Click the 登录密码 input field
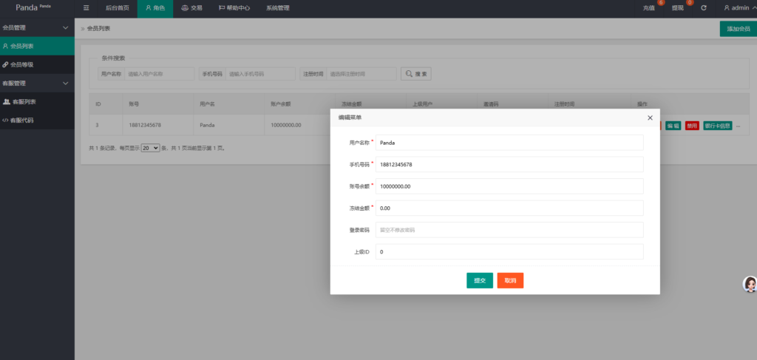 coord(509,230)
